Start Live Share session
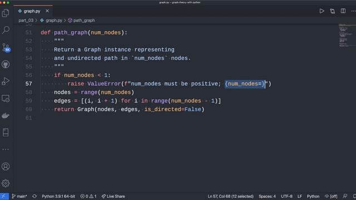Viewport: 356px width, 200px height. point(113,196)
